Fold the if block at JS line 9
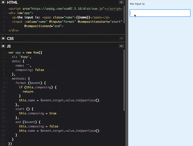Viewport: 193px width, 146px height. (x=6, y=87)
